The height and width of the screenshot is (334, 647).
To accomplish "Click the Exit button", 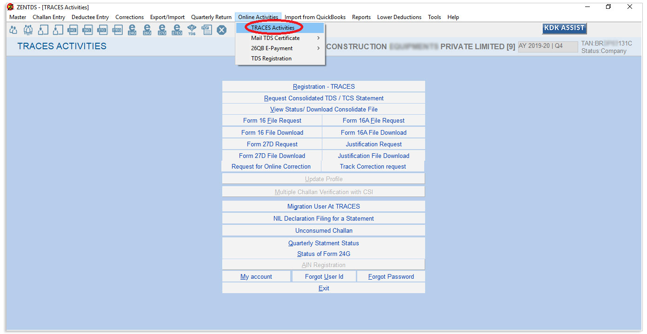I will tap(324, 288).
